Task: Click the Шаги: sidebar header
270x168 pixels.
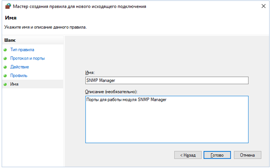Action: coord(10,40)
